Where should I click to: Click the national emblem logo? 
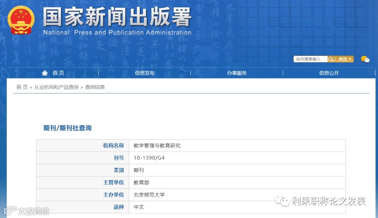(x=21, y=20)
